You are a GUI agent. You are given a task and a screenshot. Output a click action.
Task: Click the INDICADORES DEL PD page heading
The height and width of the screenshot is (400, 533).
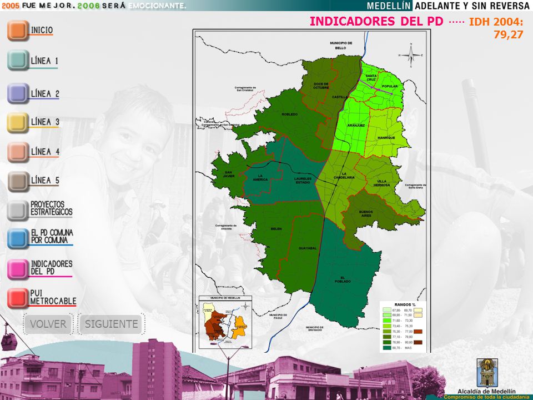pos(376,22)
